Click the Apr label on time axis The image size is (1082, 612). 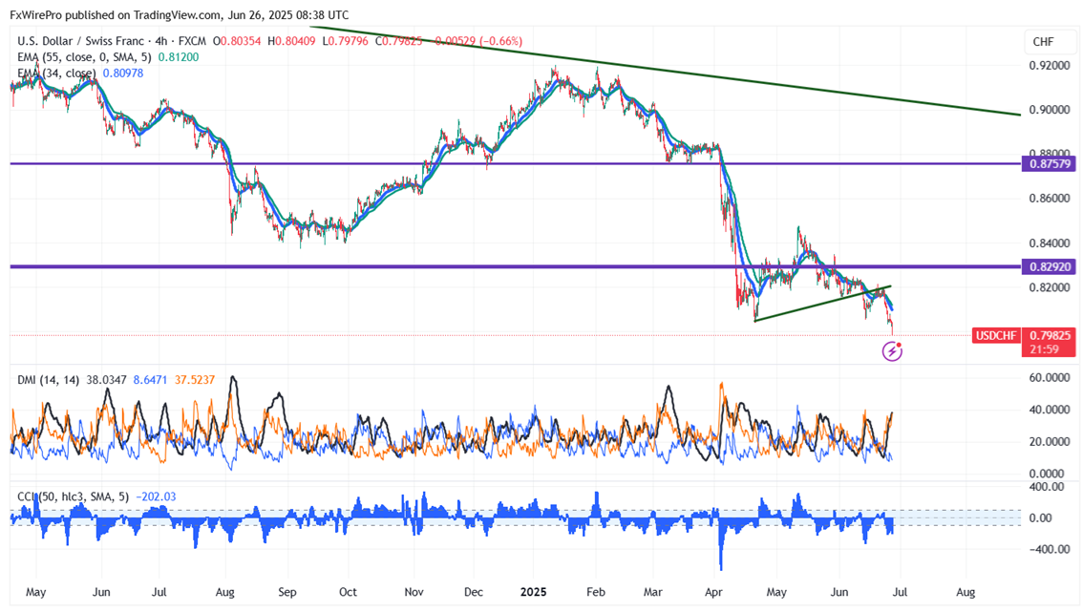click(713, 592)
